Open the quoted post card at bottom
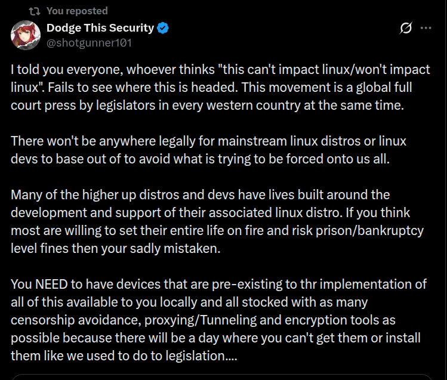This screenshot has width=447, height=380. (x=222, y=376)
